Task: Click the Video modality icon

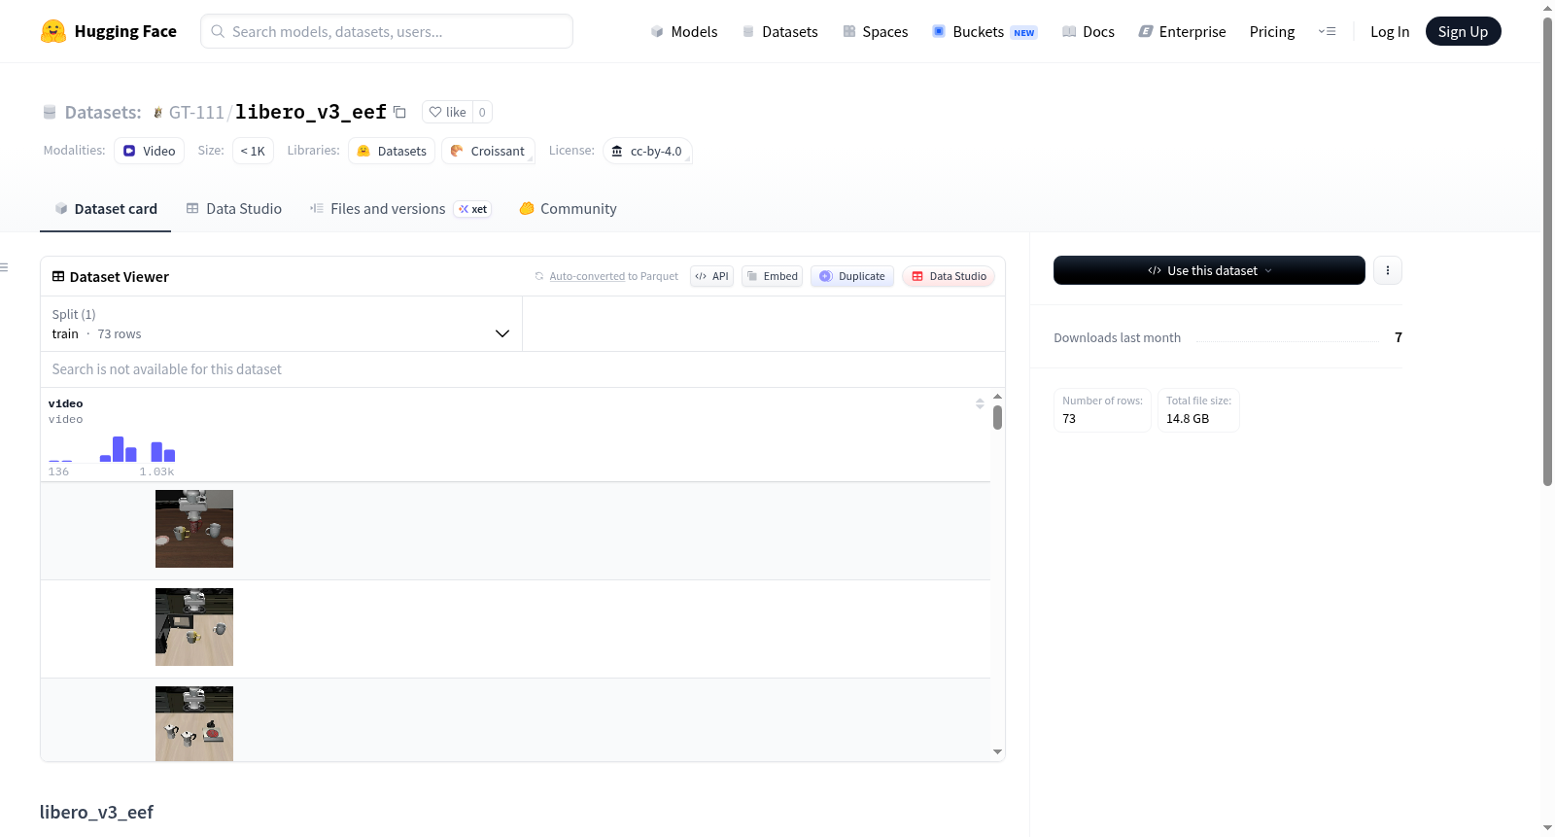Action: pyautogui.click(x=129, y=151)
